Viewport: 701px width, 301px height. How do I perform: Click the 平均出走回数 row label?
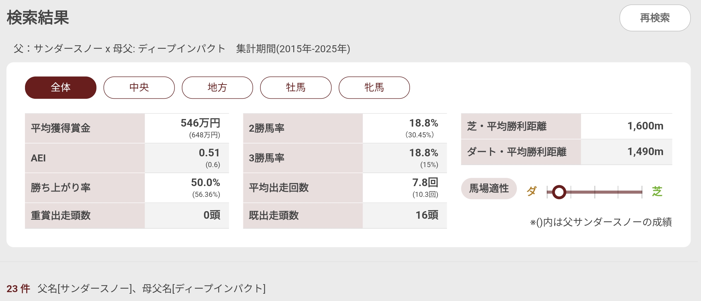[x=278, y=188]
